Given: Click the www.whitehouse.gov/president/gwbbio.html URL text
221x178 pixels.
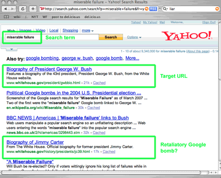Looking at the screenshot, I should 43,83.
